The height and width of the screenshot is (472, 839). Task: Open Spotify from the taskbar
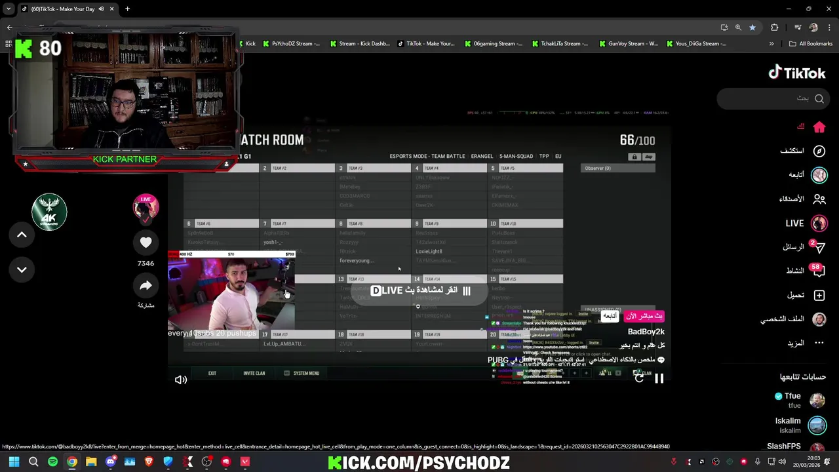[x=52, y=462]
